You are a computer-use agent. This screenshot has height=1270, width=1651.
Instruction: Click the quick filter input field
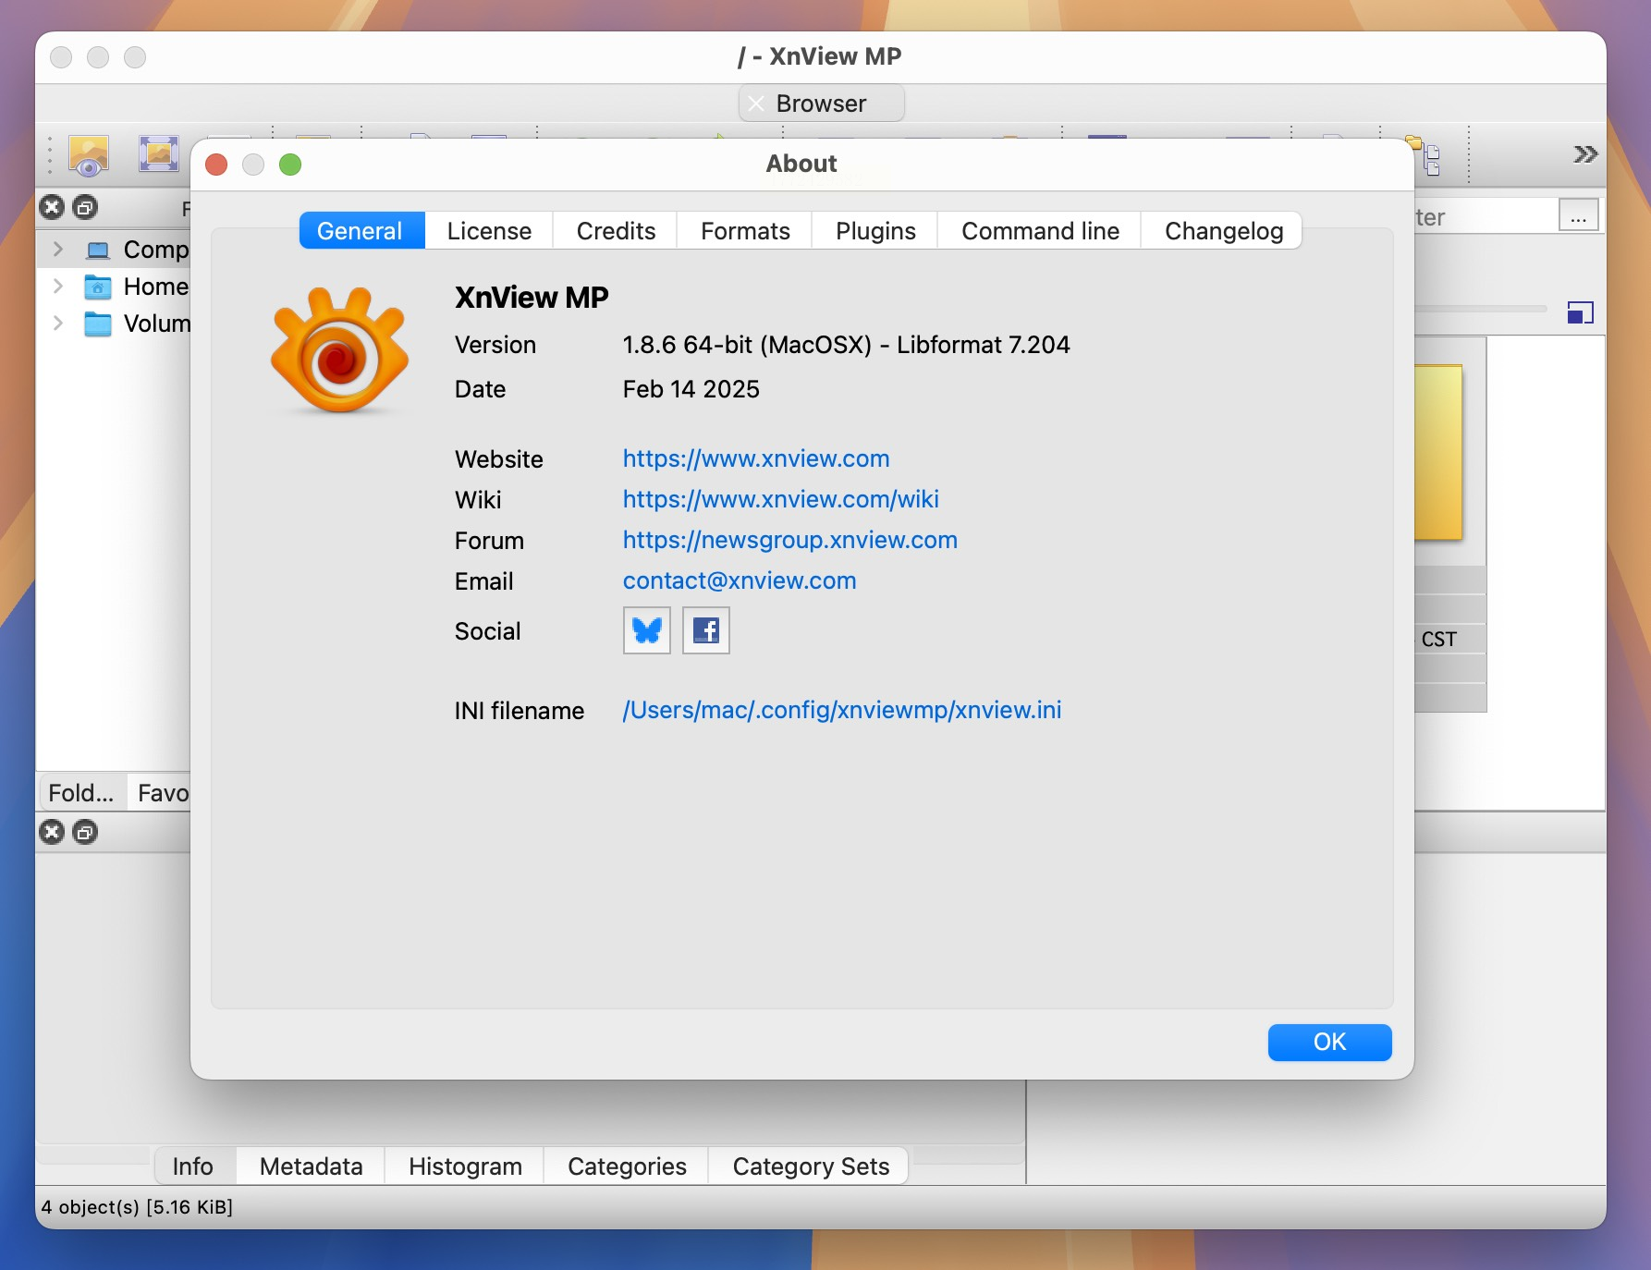tap(1485, 216)
